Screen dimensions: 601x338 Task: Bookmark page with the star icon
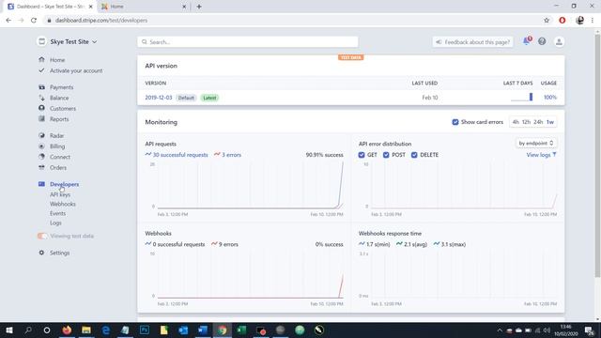(x=547, y=21)
